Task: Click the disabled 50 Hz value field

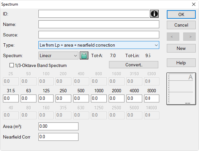Action: [x=29, y=81]
